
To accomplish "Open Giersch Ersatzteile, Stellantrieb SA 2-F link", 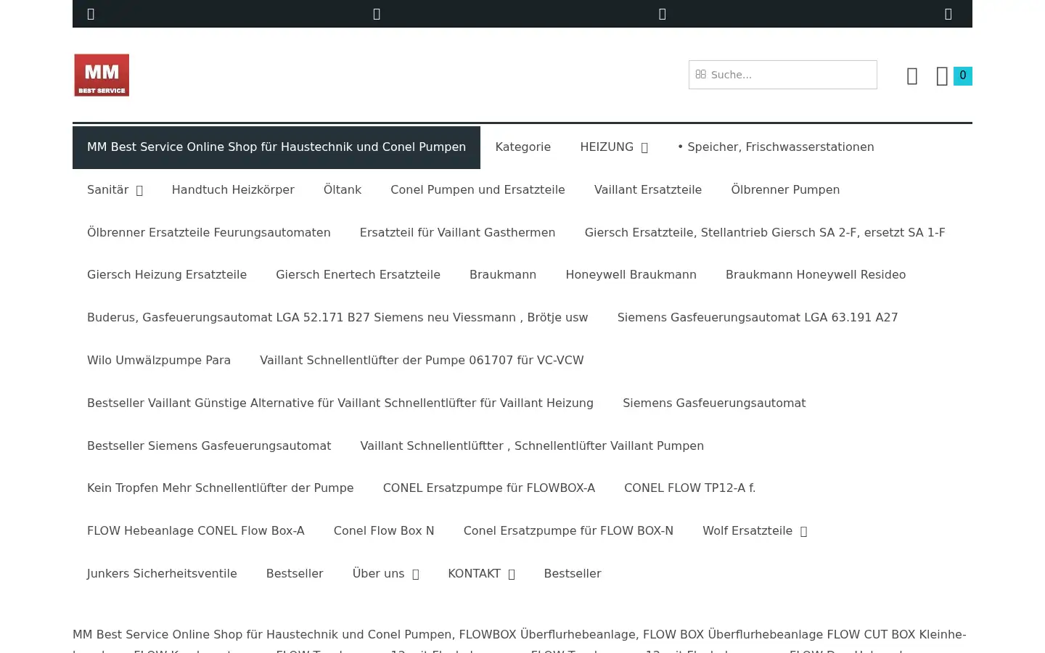I will point(765,233).
